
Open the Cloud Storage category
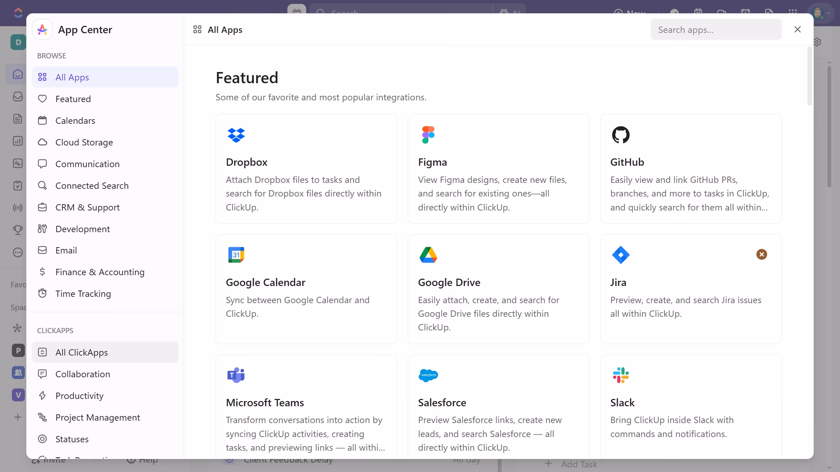[x=105, y=142]
